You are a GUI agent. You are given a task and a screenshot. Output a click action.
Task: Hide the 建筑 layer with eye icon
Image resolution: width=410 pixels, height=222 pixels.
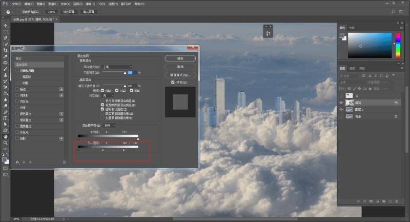click(341, 103)
